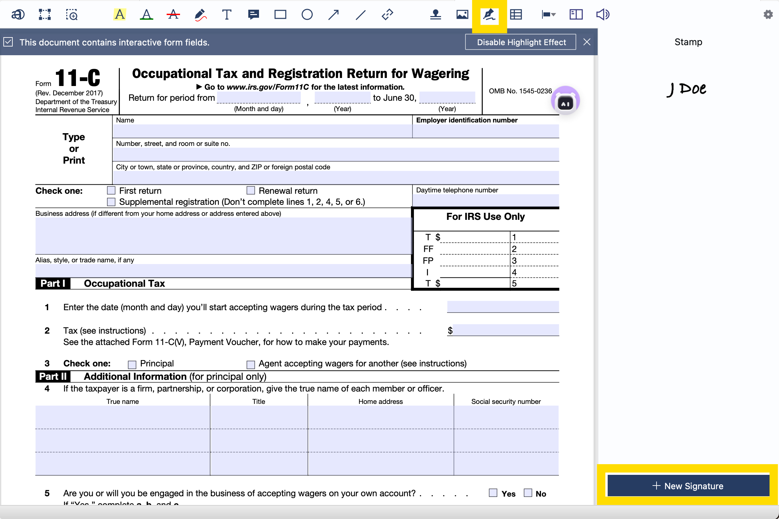Viewport: 779px width, 519px height.
Task: Select the rectangle shape tool
Action: coord(280,14)
